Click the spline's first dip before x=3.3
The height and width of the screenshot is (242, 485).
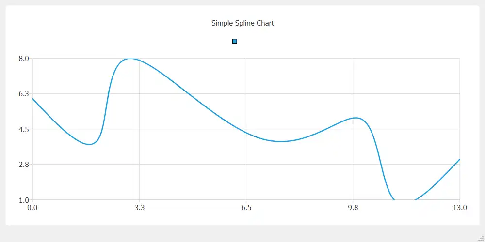(x=89, y=144)
